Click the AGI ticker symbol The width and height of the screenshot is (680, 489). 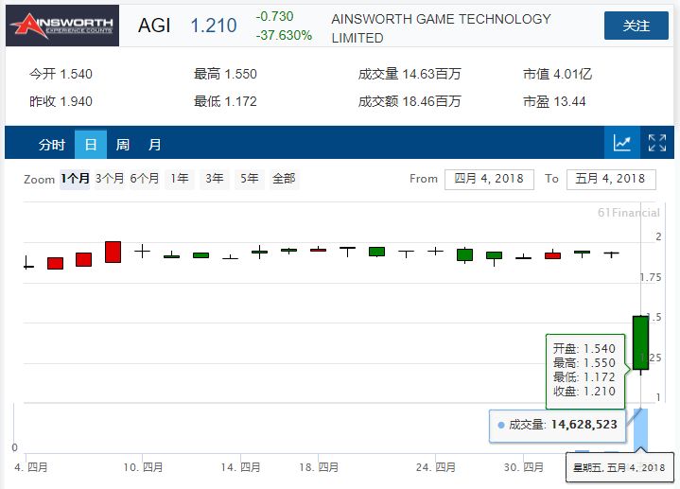[x=154, y=26]
